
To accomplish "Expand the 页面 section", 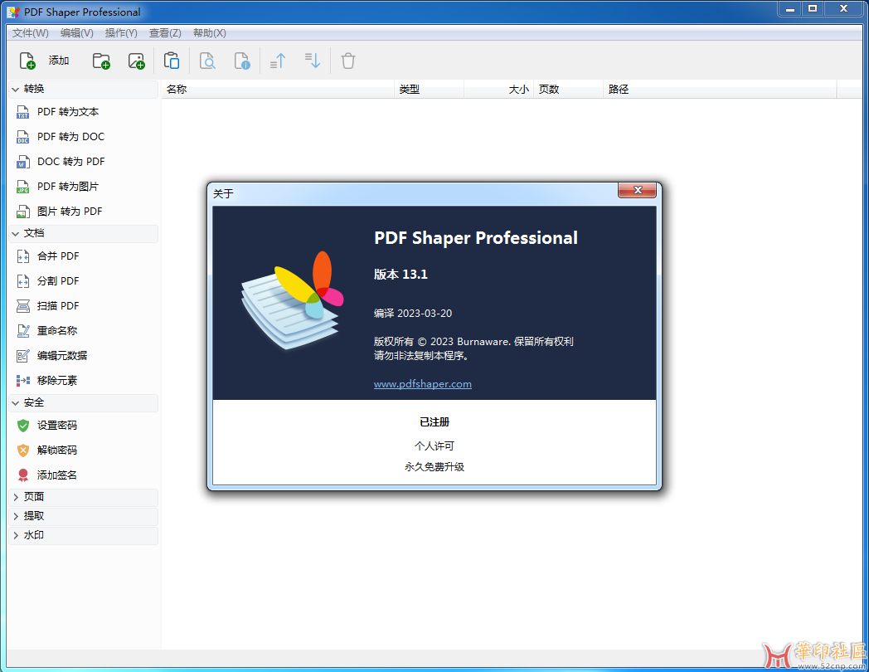I will pos(16,497).
